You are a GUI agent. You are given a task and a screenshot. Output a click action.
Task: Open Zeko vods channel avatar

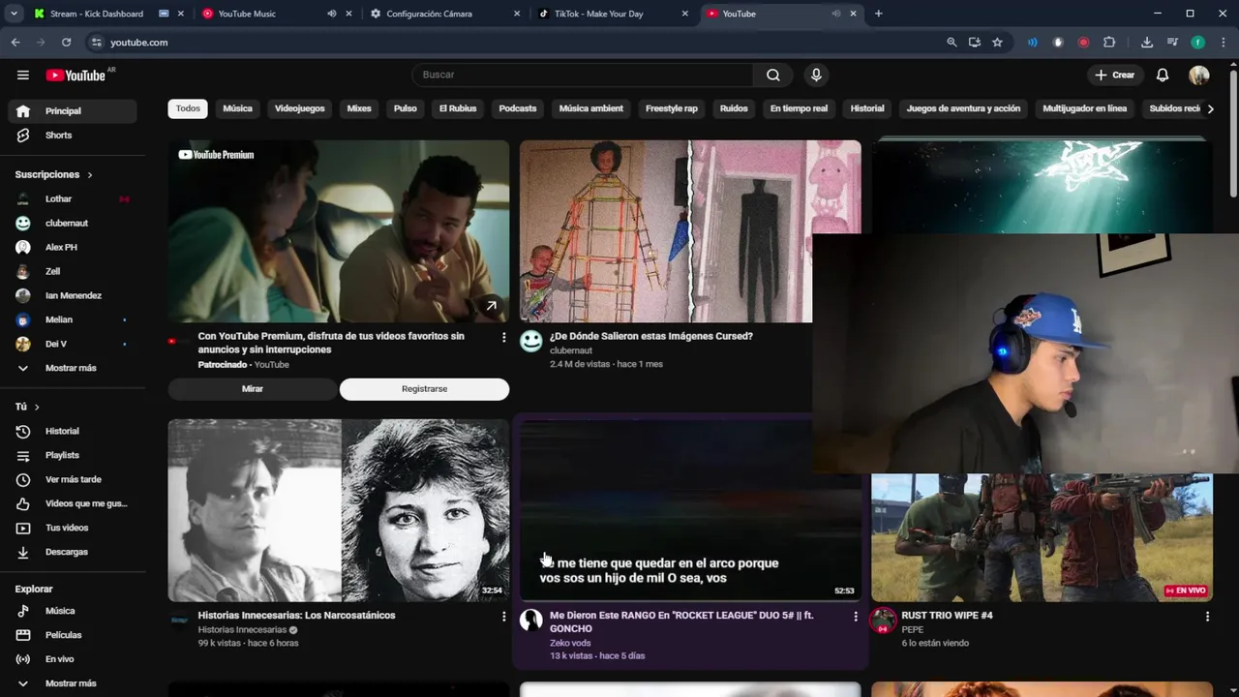pos(531,620)
